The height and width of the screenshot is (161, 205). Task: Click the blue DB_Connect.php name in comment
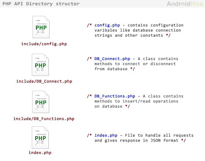point(112,59)
